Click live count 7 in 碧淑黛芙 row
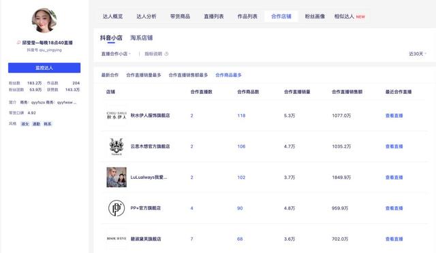 192,239
